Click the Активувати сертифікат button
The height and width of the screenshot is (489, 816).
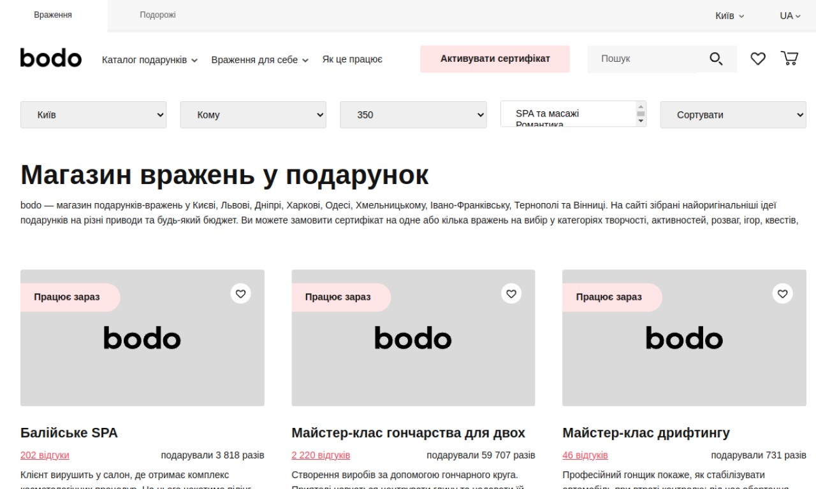pos(495,59)
